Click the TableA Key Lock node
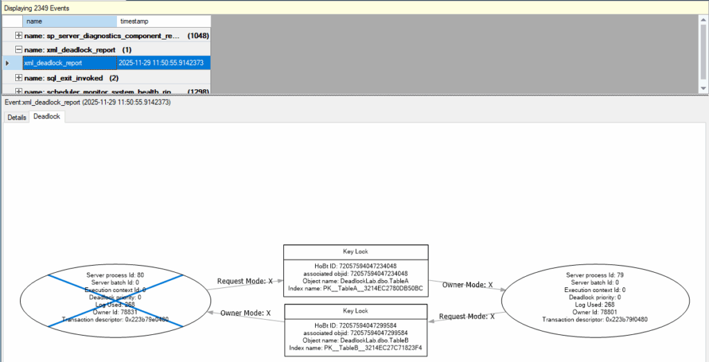 click(356, 271)
